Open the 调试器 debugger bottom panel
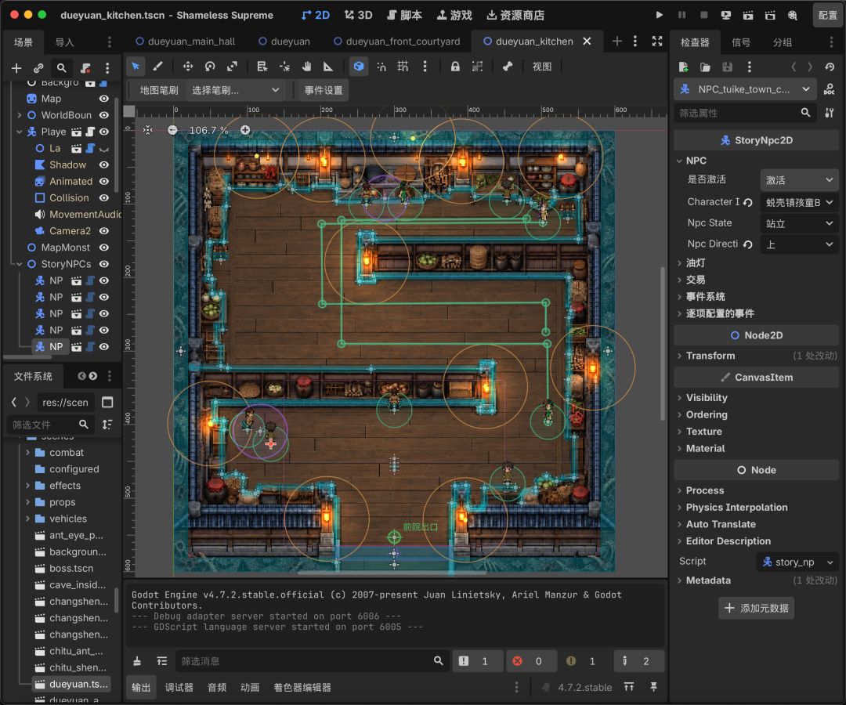 click(x=179, y=687)
